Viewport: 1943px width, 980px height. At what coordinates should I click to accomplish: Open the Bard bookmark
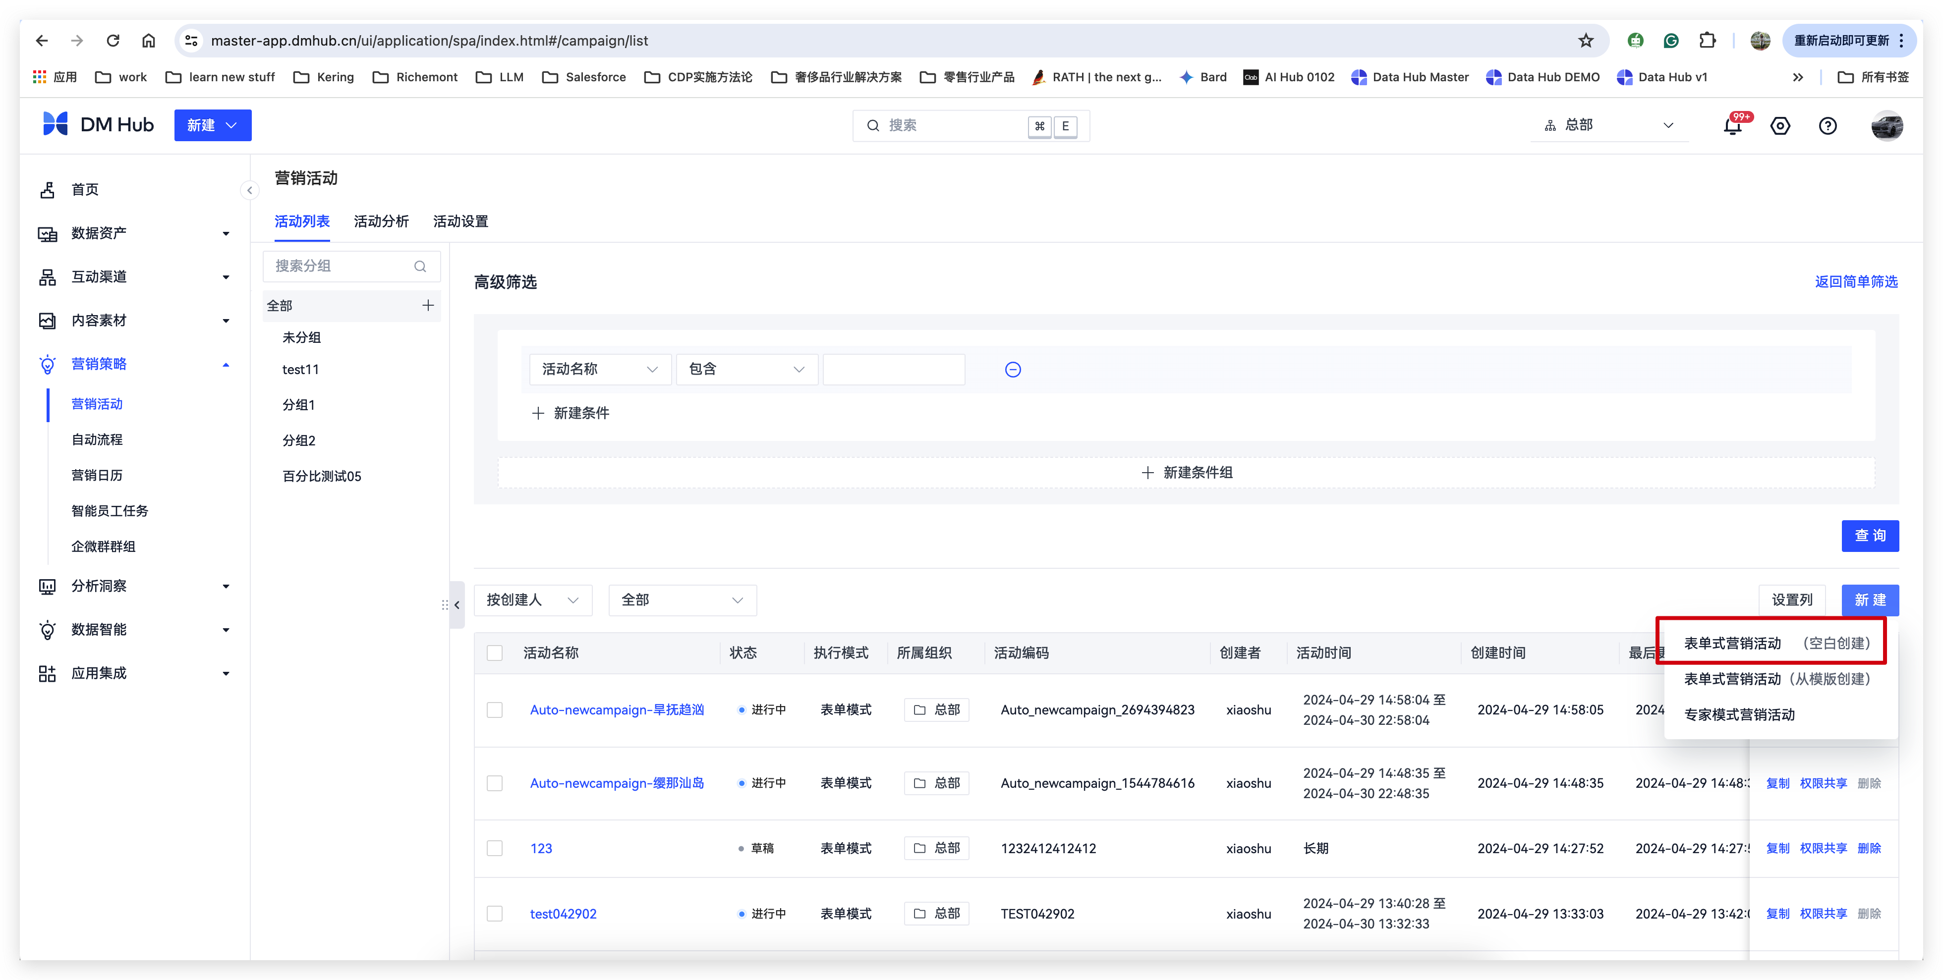pos(1203,77)
